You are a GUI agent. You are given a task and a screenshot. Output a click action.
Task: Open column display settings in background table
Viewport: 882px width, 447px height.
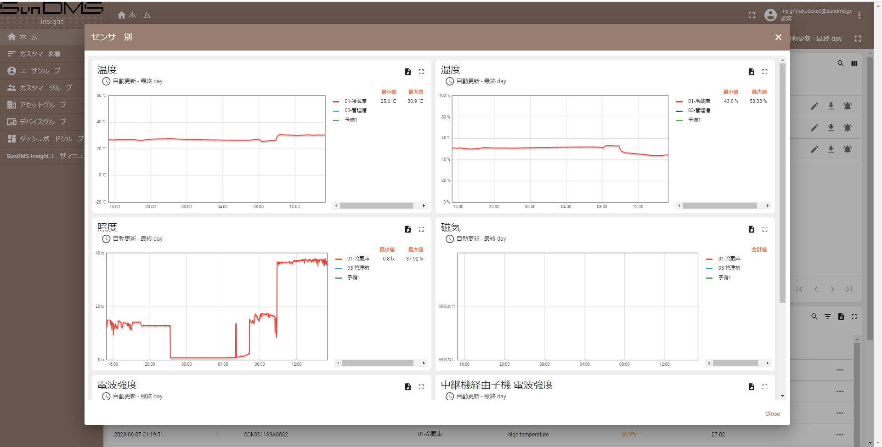854,63
